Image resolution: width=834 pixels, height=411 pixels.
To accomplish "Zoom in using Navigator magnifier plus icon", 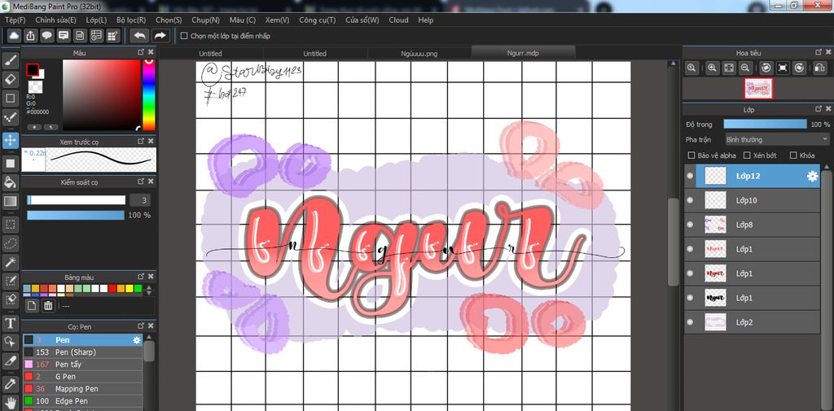I will (712, 68).
